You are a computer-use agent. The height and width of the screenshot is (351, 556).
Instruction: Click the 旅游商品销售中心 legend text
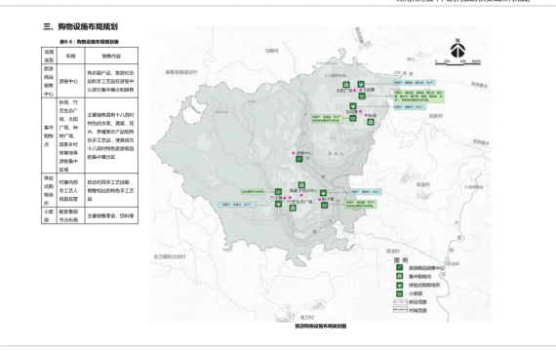pos(426,268)
